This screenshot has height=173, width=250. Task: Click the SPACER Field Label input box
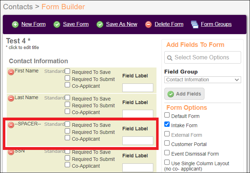click(x=138, y=141)
